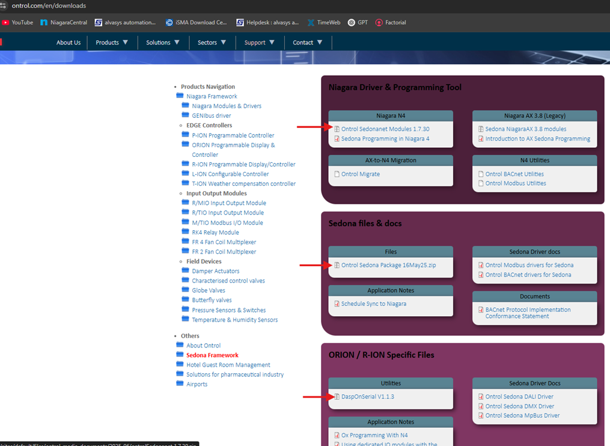Screen dimensions: 610x446
Task: Click the folder icon beside Niagara Framework
Action: click(180, 96)
